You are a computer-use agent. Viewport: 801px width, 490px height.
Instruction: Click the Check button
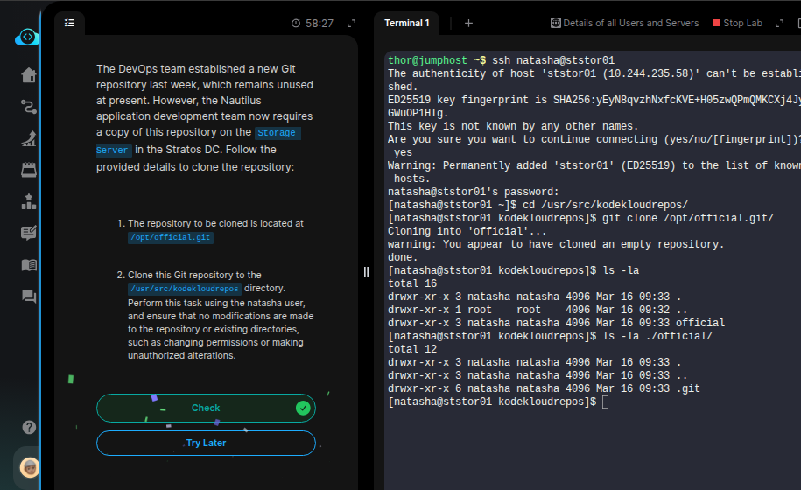206,408
